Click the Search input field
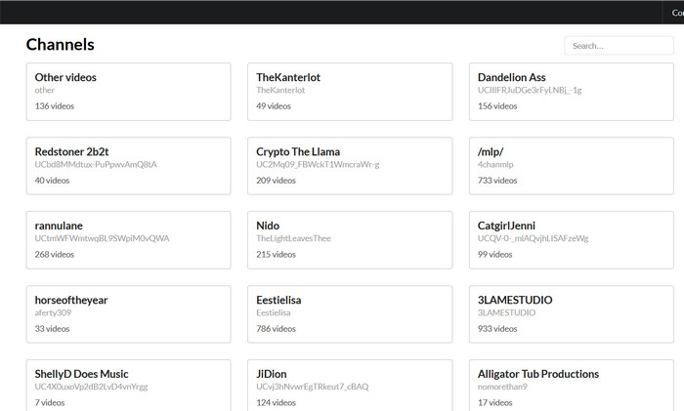 pyautogui.click(x=619, y=46)
